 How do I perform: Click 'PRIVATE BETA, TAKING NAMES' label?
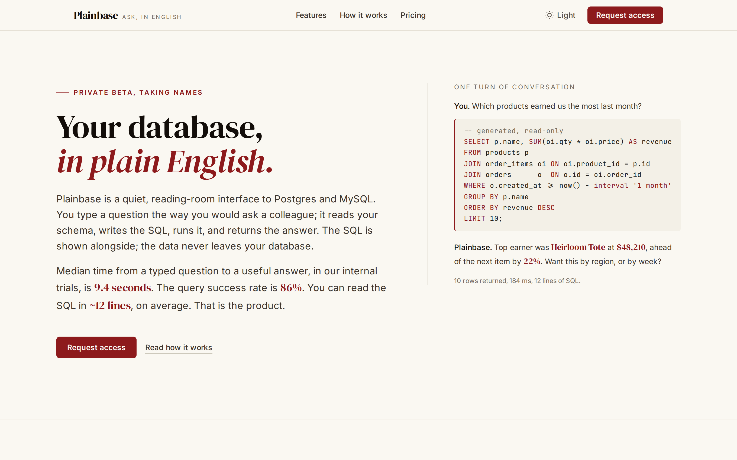pos(138,93)
